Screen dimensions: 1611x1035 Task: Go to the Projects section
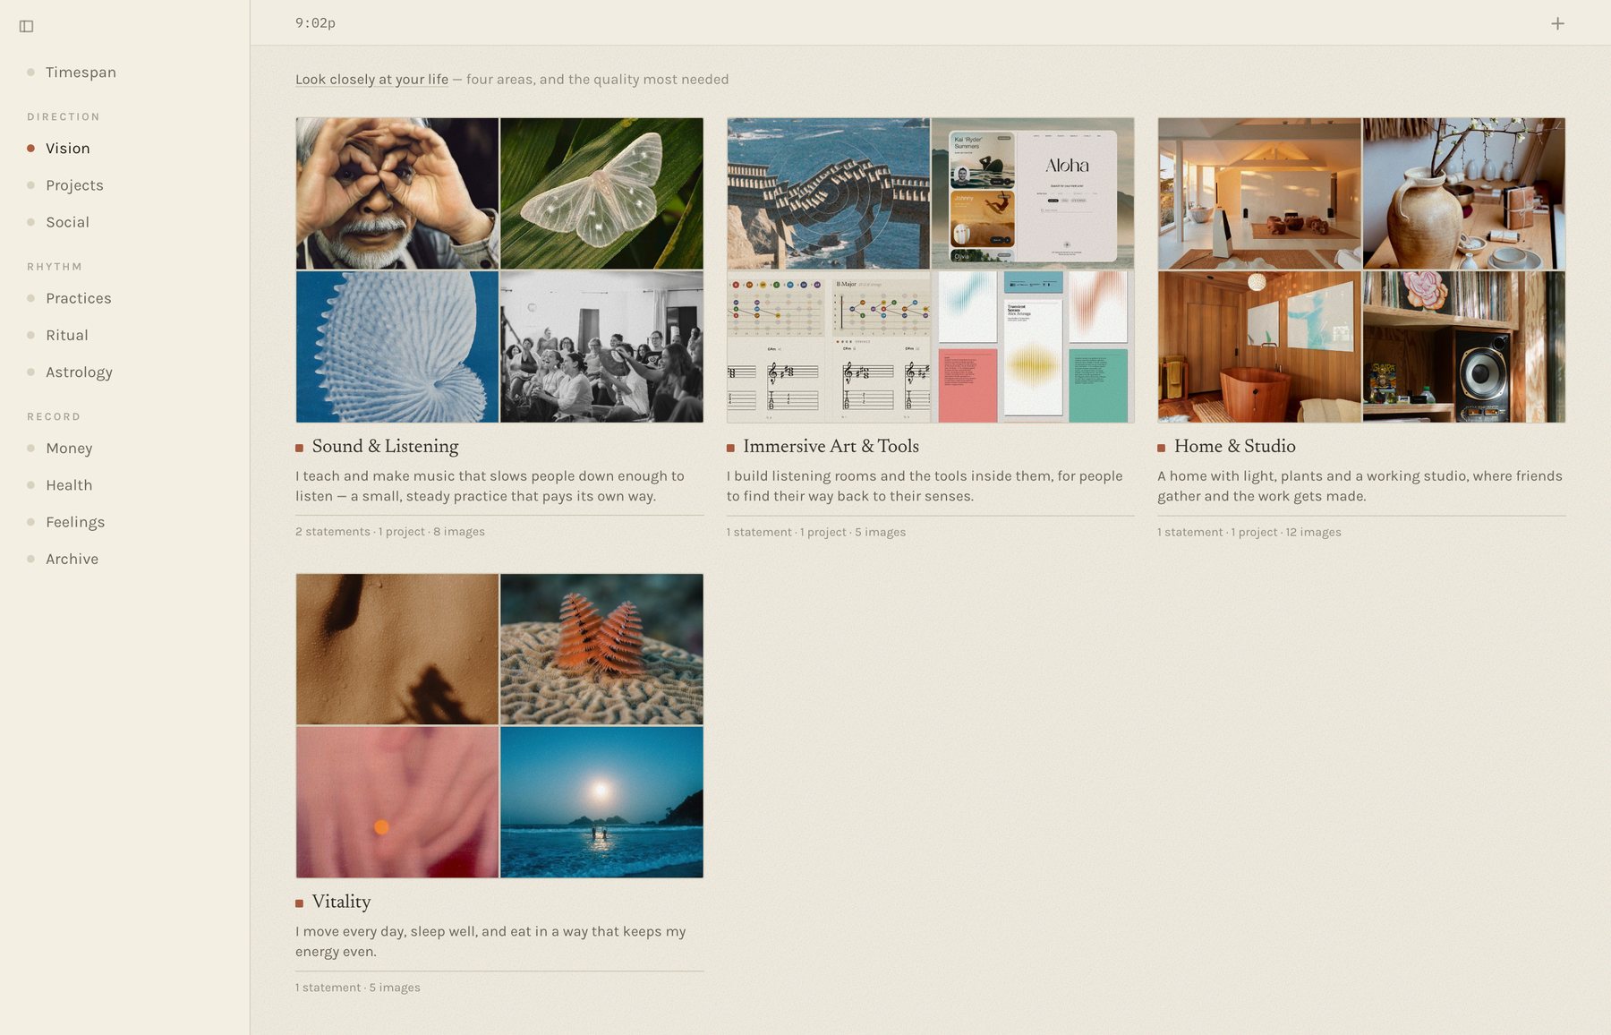(74, 185)
